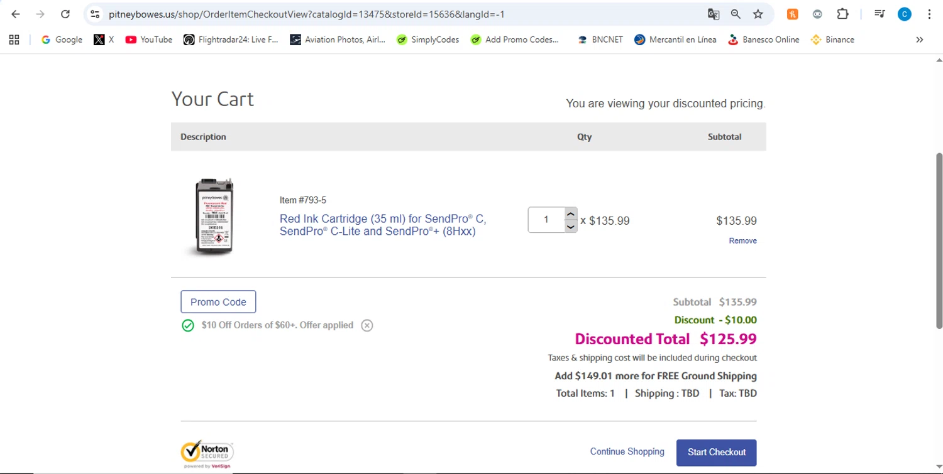Open the Flightradar24 bookmark
The height and width of the screenshot is (474, 943).
coord(231,40)
